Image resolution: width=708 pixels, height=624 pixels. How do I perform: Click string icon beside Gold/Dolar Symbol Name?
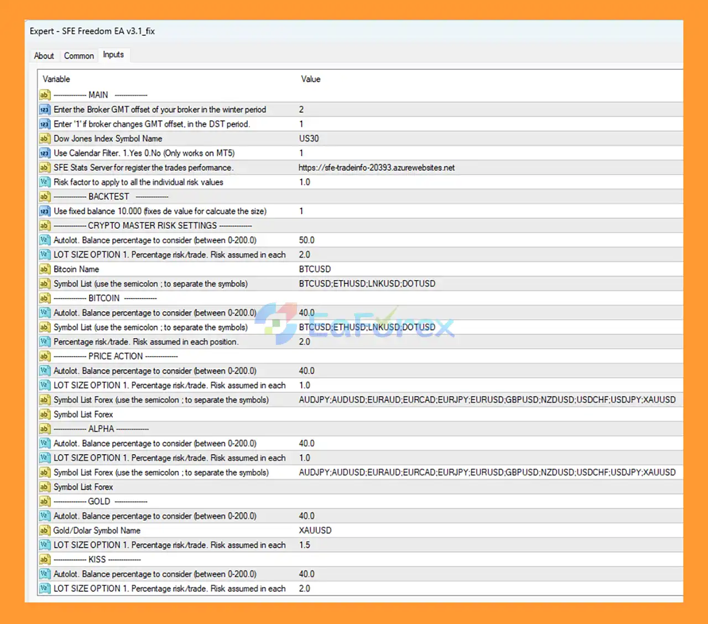click(45, 531)
